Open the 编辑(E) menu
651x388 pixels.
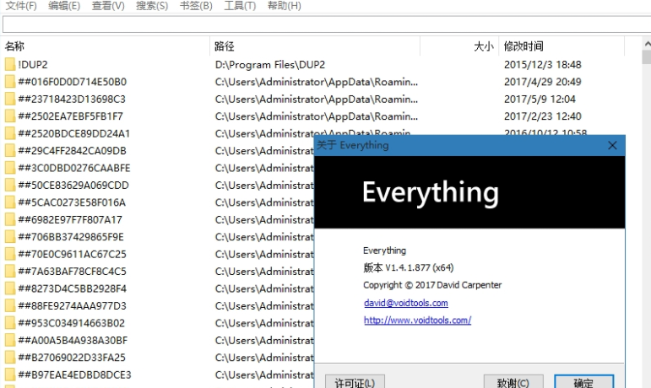(64, 6)
